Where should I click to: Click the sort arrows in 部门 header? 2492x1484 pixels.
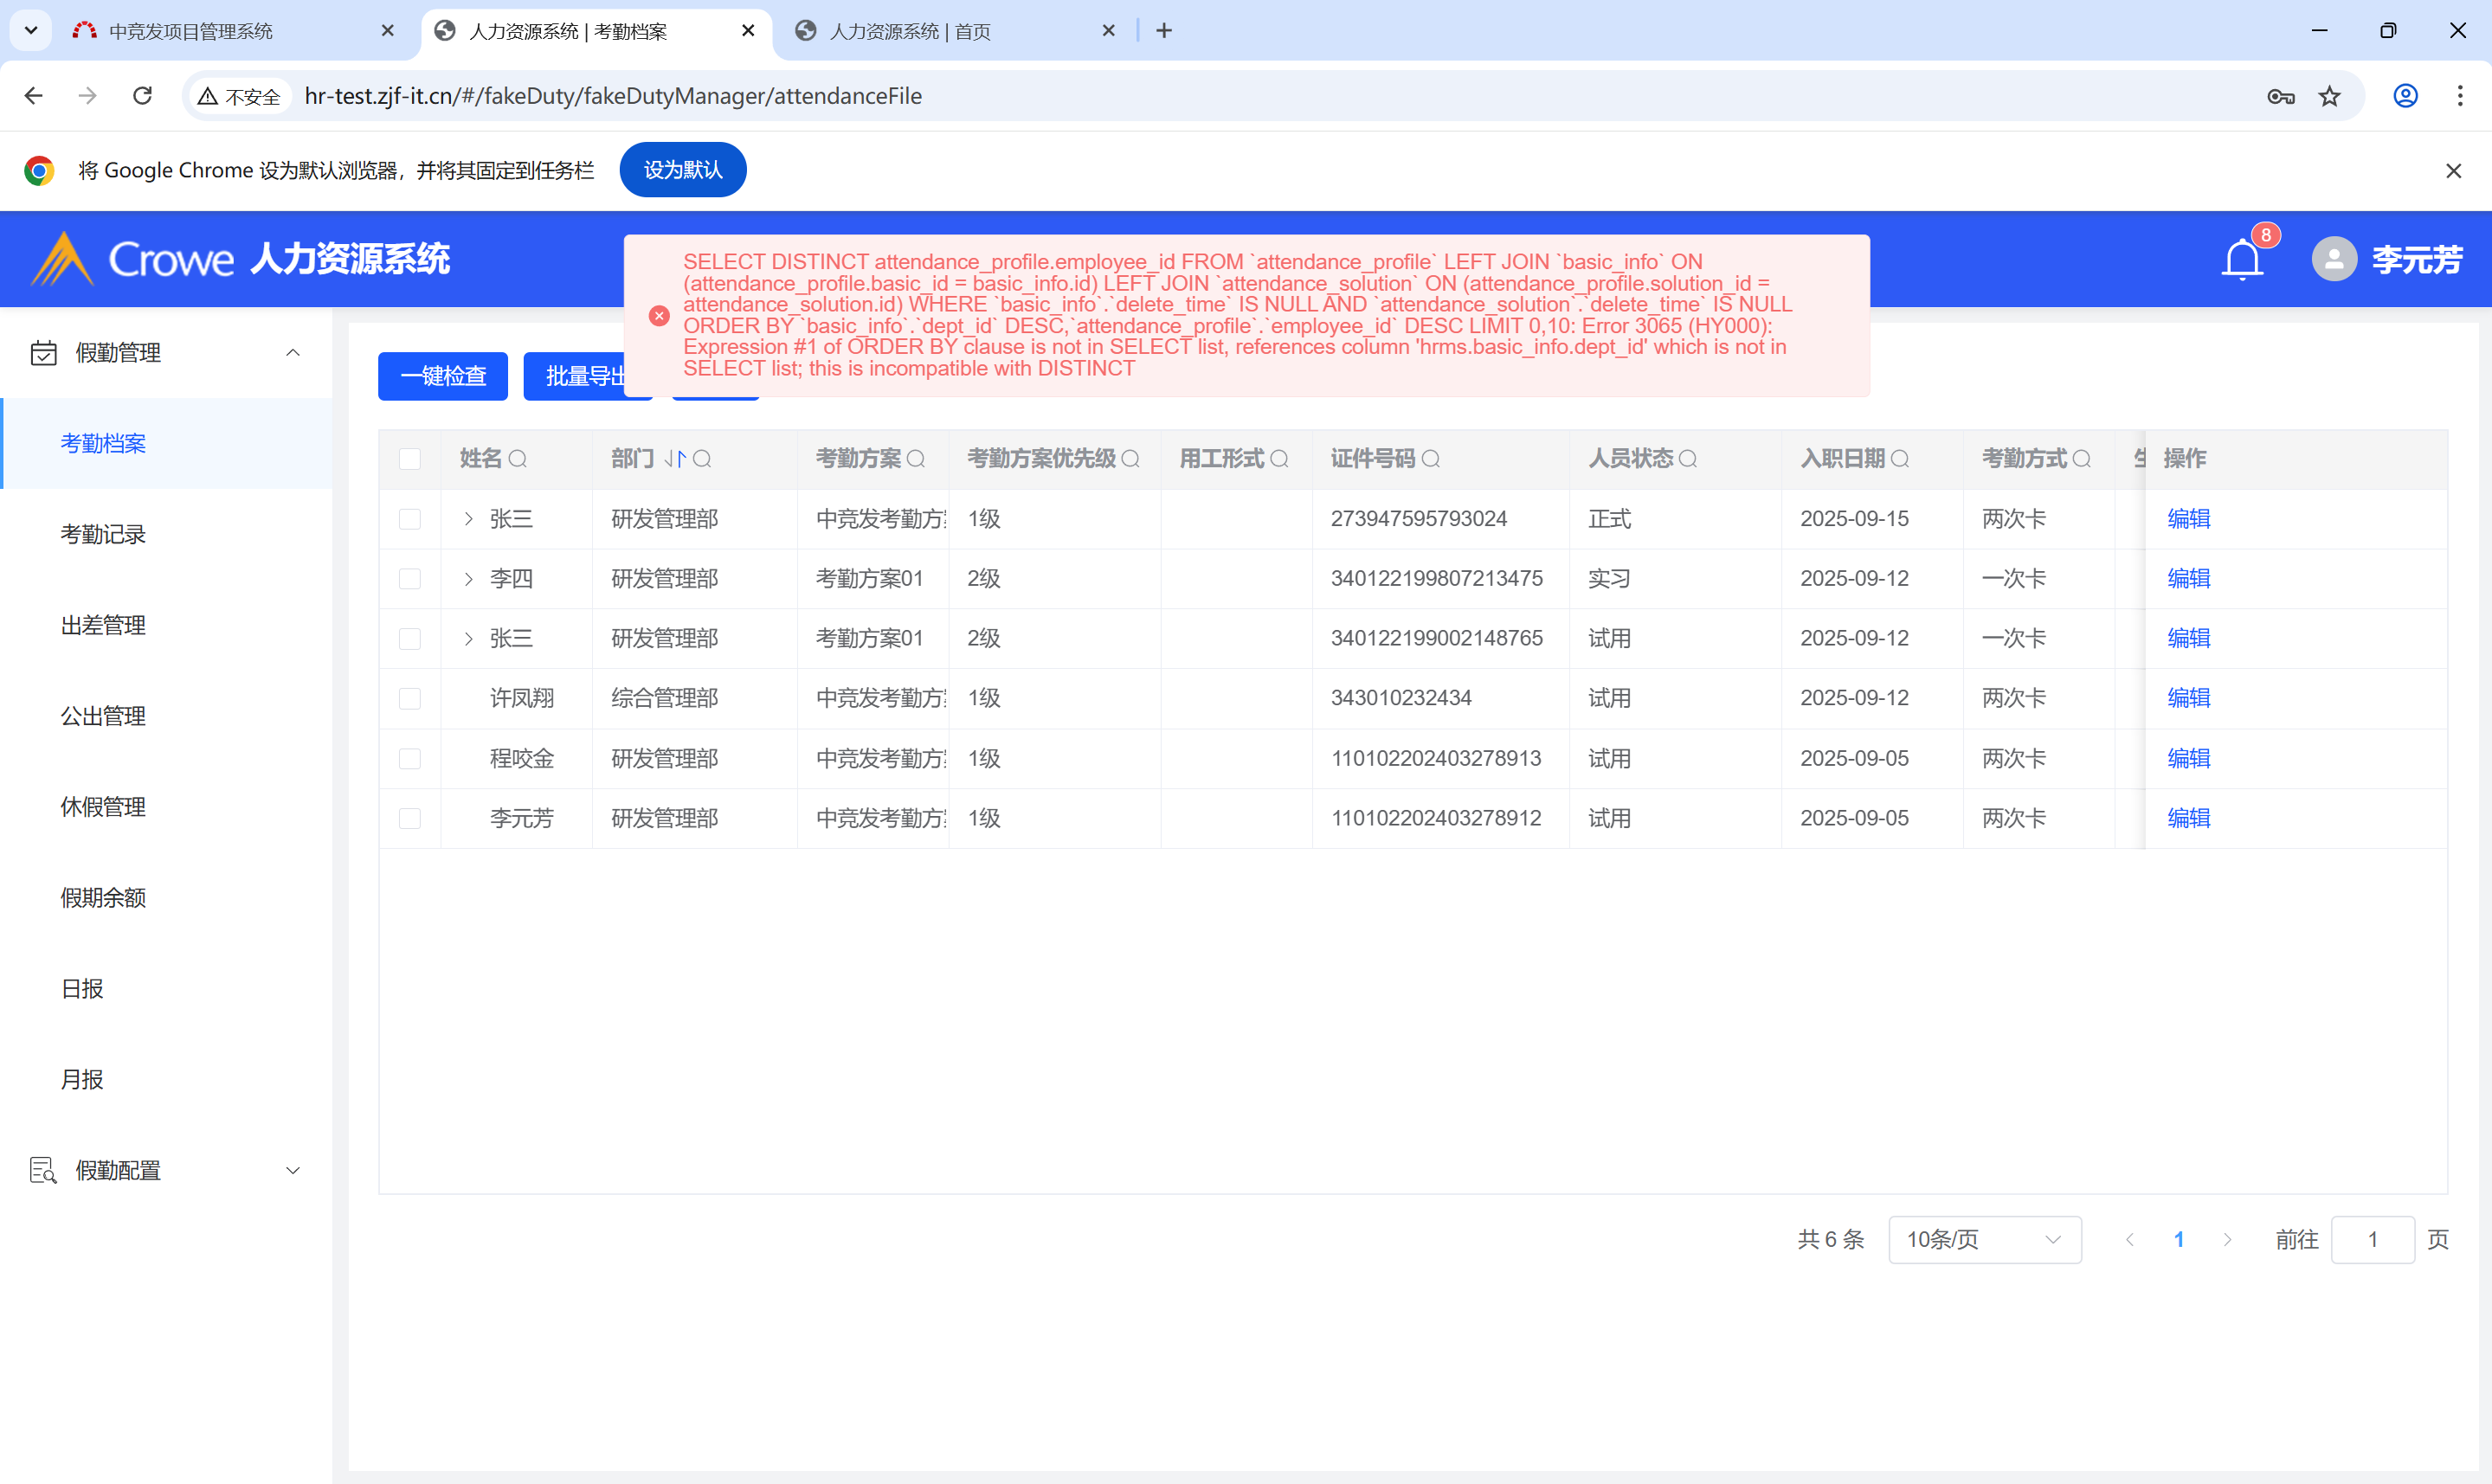coord(675,459)
